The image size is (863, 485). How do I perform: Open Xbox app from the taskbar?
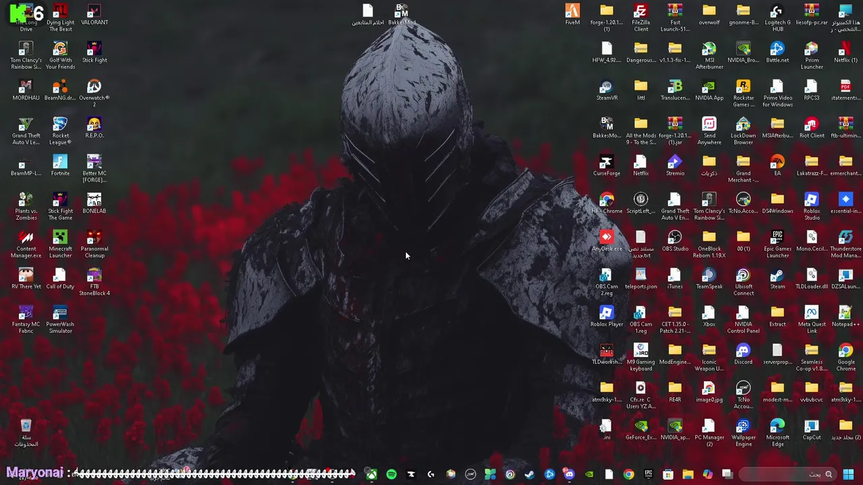371,475
